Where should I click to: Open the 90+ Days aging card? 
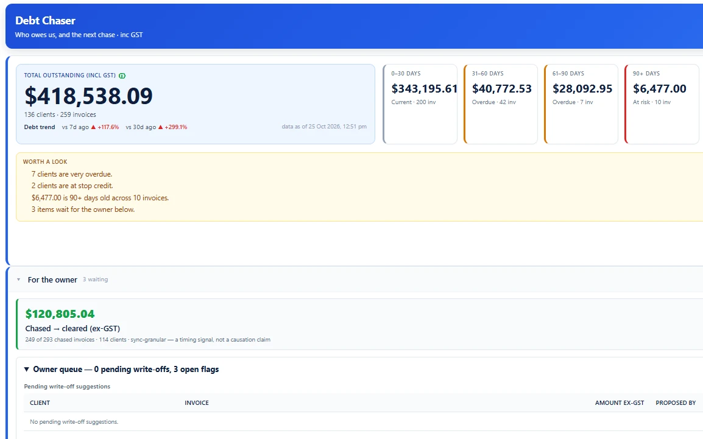click(x=662, y=104)
